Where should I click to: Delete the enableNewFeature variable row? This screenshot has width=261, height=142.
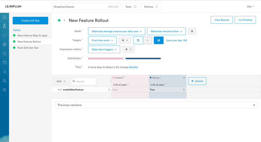(x=109, y=90)
